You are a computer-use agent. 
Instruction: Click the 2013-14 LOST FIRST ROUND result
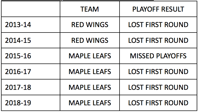pyautogui.click(x=158, y=25)
